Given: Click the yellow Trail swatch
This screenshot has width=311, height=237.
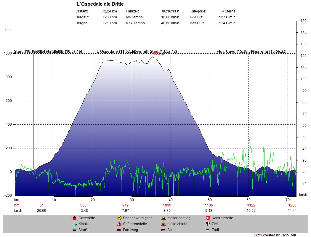Looking at the screenshot, I should [x=208, y=230].
